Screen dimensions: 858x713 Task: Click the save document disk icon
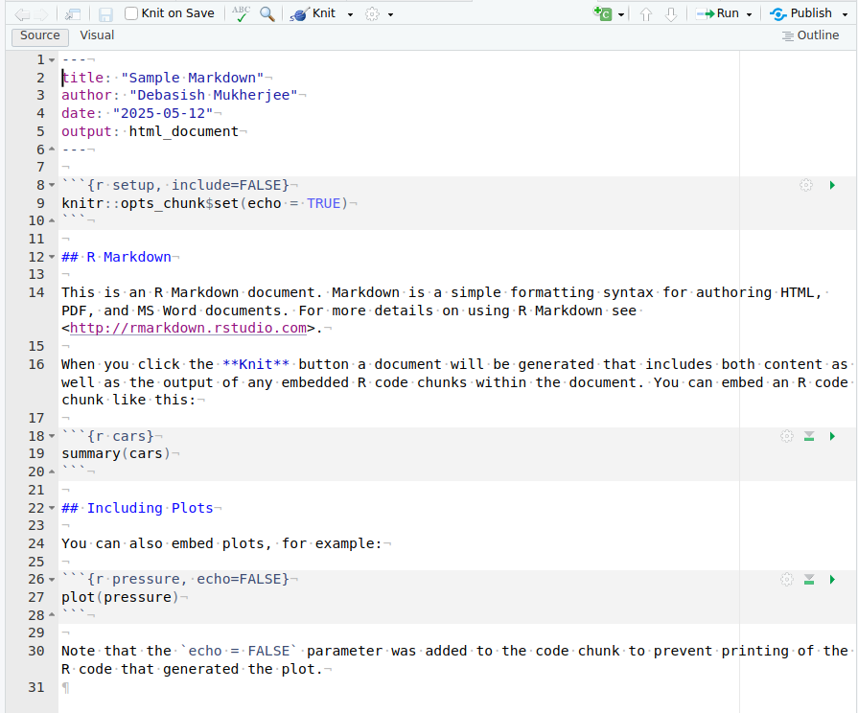click(105, 14)
